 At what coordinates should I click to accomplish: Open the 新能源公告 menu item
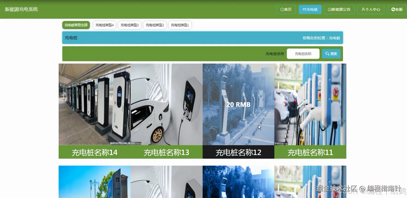click(x=339, y=10)
